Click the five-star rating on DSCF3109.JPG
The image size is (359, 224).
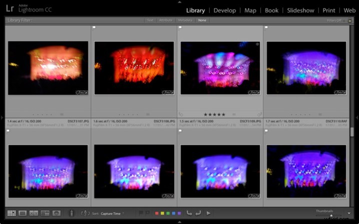point(214,114)
